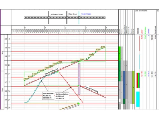Click station marker 1 on distance scale
Image resolution: width=159 pixels, height=119 pixels.
pos(45,28)
